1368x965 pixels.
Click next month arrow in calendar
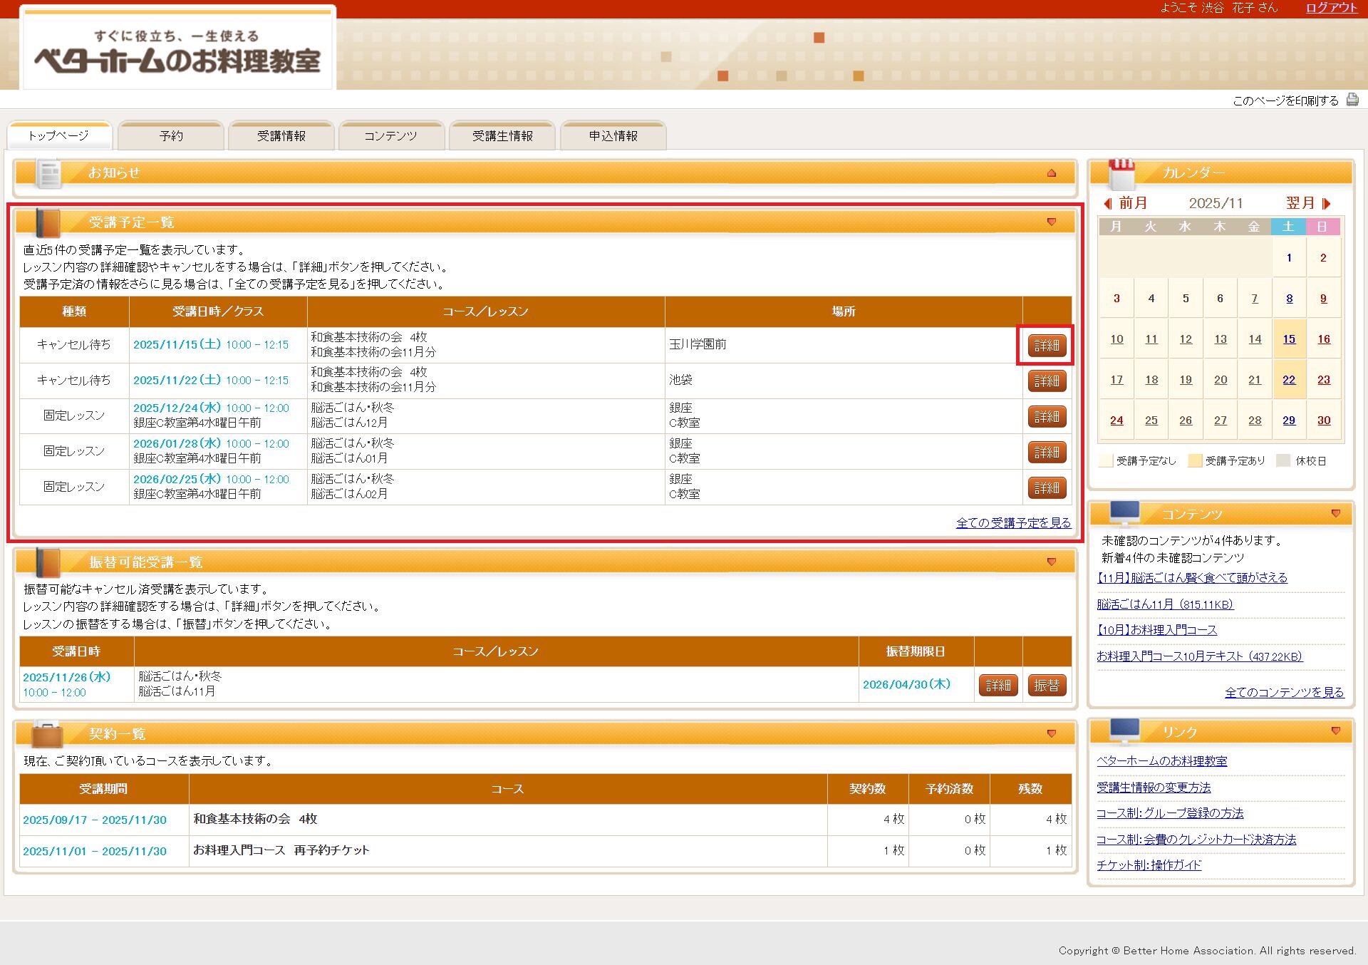(x=1326, y=204)
